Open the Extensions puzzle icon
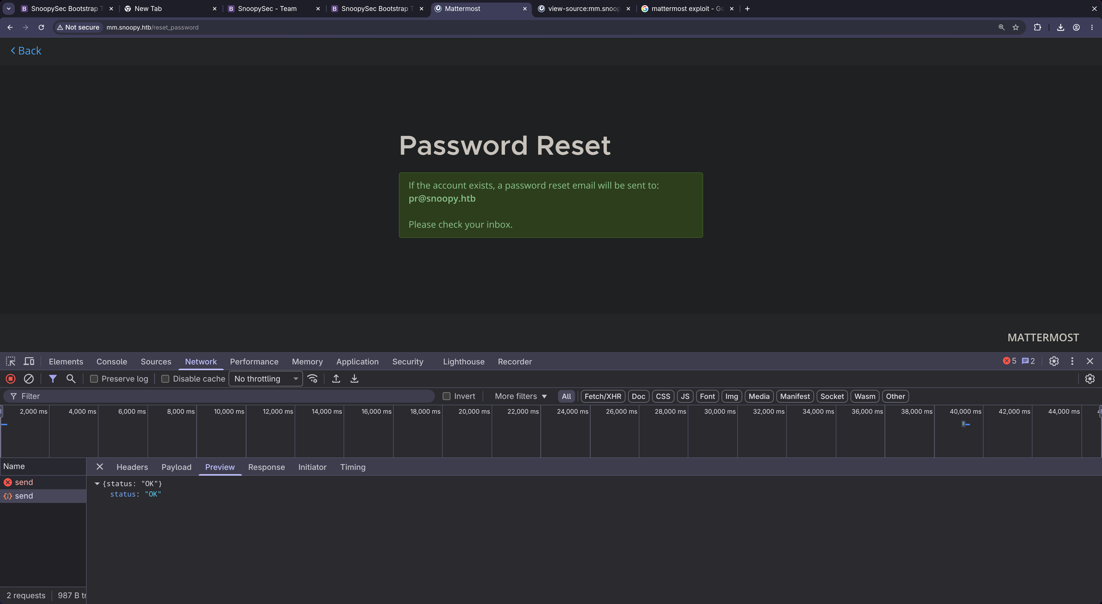Viewport: 1102px width, 604px height. pos(1038,27)
